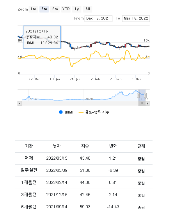Click the change value -14.43
This screenshot has height=211, width=174.
pyautogui.click(x=113, y=207)
